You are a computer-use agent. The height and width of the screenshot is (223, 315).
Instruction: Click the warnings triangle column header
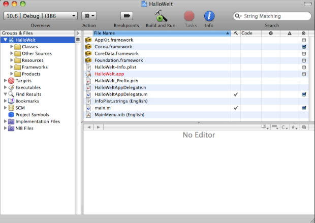(290, 33)
